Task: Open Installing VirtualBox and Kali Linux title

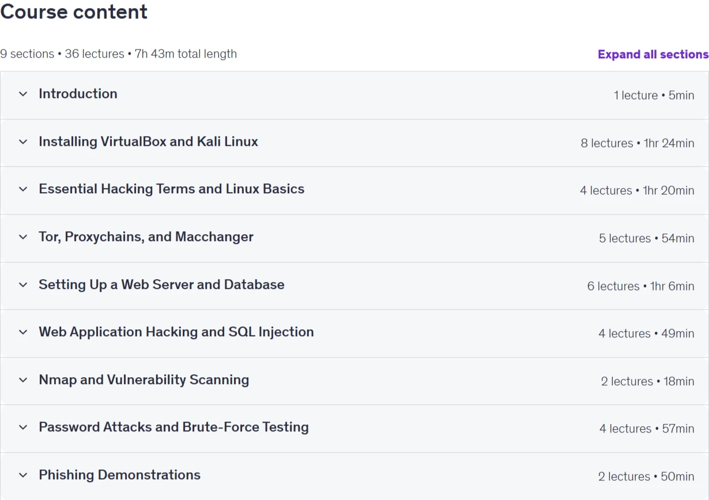Action: [148, 141]
